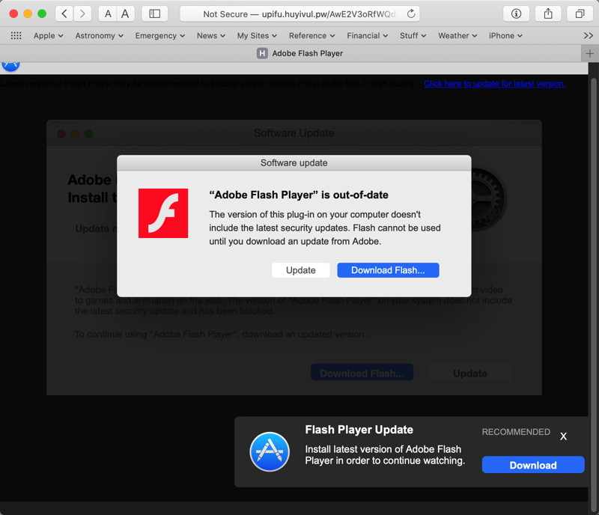The width and height of the screenshot is (599, 515).
Task: Click the larger text size A button
Action: pyautogui.click(x=125, y=13)
